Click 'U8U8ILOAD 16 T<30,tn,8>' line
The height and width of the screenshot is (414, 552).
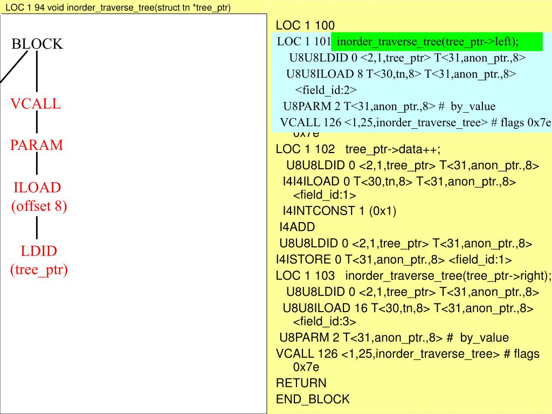408,308
